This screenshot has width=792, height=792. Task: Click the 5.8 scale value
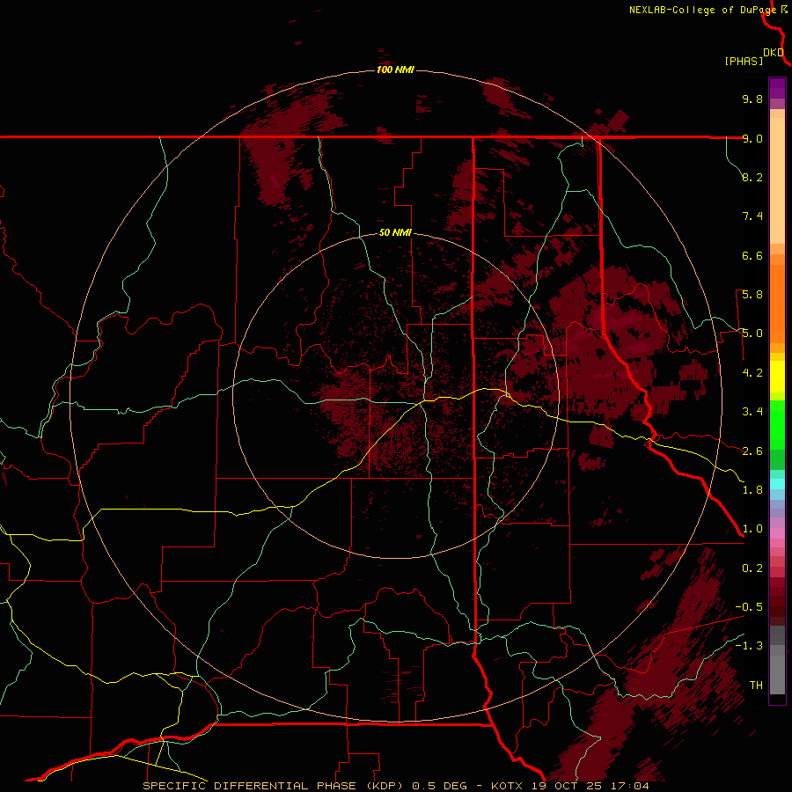pos(752,295)
